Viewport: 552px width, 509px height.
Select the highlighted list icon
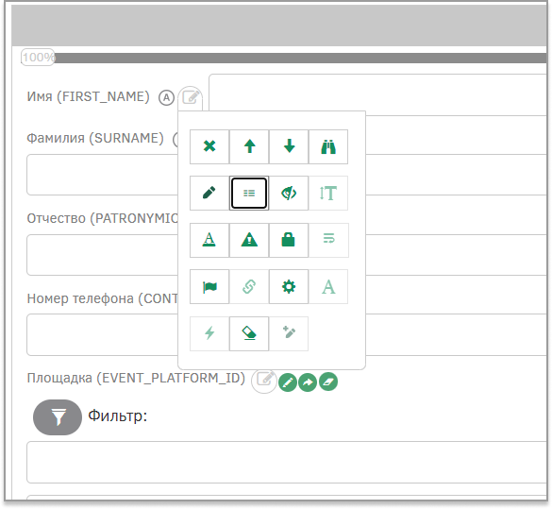[x=249, y=193]
